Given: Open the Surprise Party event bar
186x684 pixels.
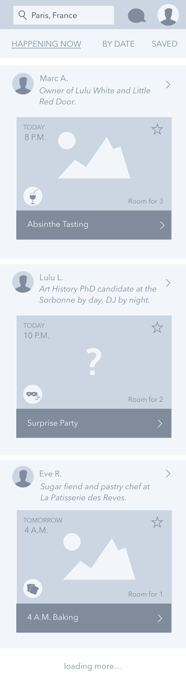Looking at the screenshot, I should click(94, 423).
